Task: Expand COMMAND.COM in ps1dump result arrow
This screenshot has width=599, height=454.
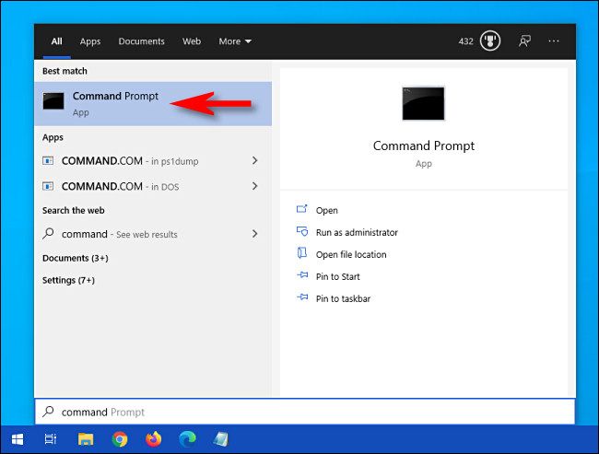Action: pos(254,161)
